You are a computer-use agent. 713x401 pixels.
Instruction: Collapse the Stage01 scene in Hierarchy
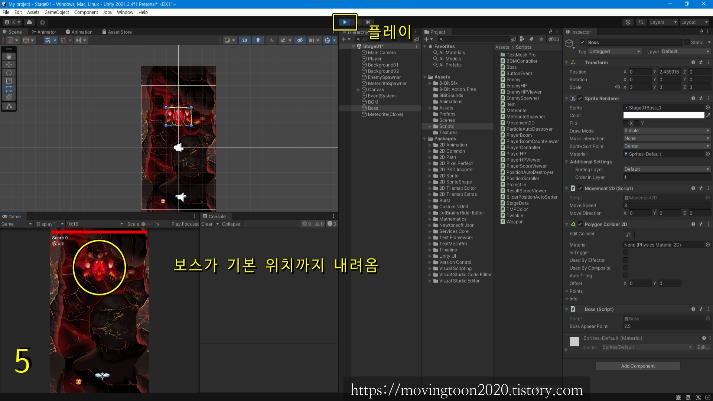(x=353, y=46)
